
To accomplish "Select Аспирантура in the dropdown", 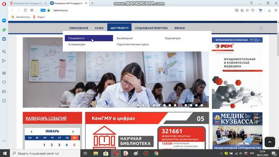I will click(x=77, y=44).
